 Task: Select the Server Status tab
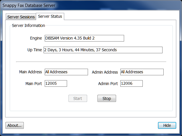pyautogui.click(x=50, y=16)
